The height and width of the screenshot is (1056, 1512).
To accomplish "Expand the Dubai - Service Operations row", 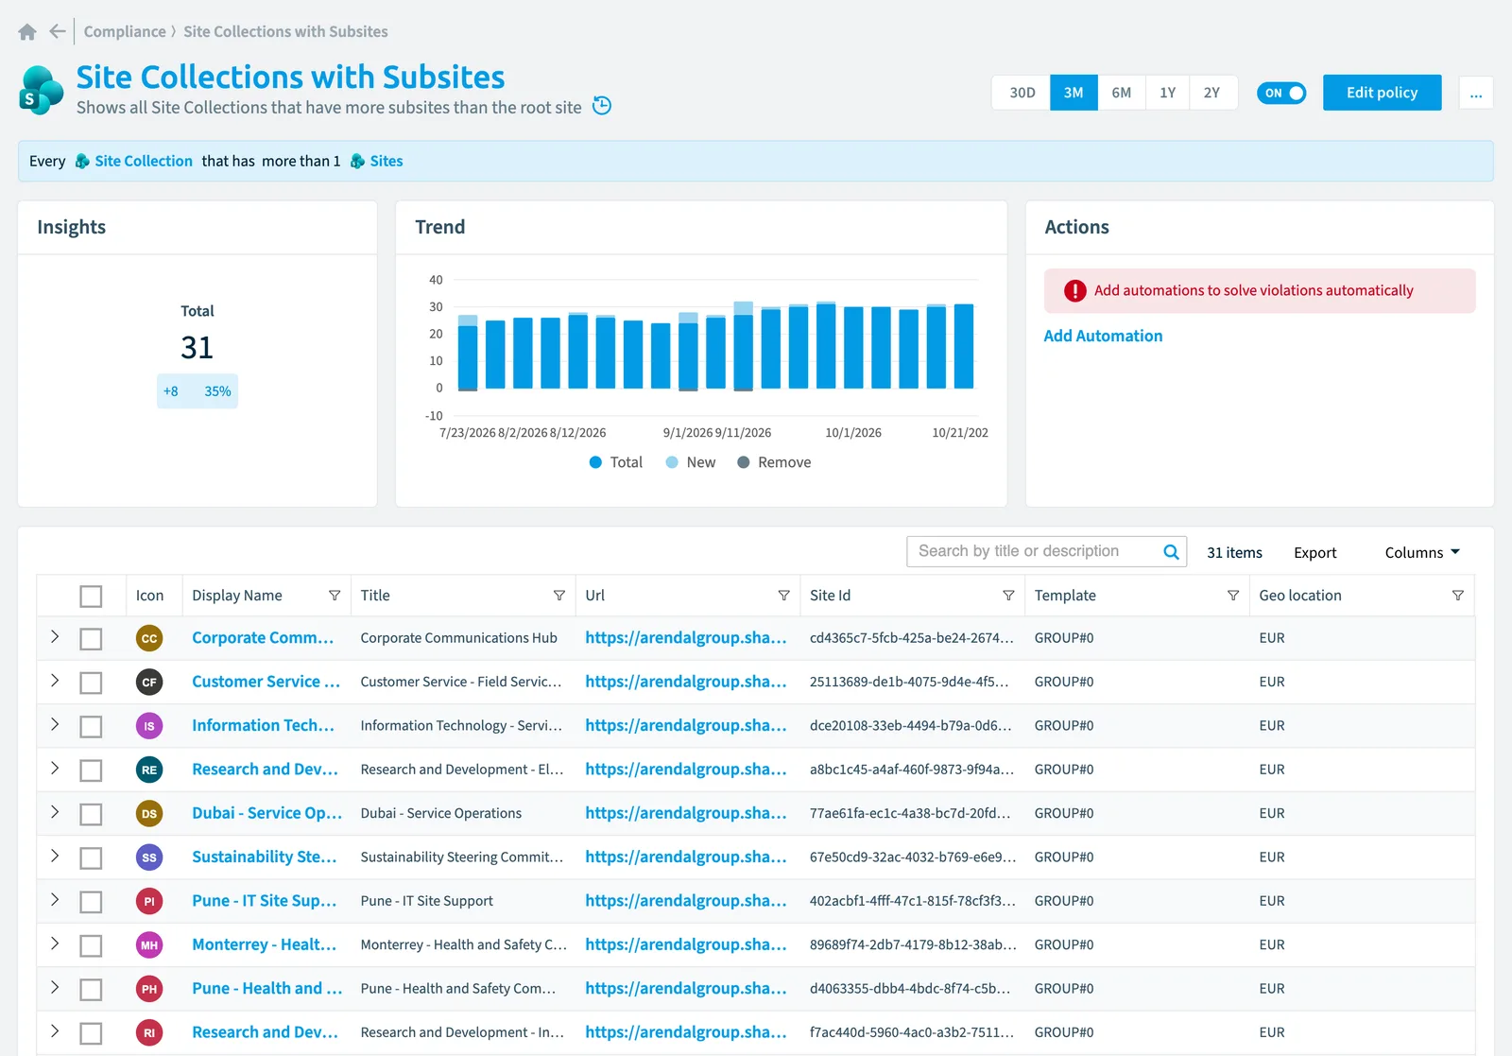I will pyautogui.click(x=55, y=812).
